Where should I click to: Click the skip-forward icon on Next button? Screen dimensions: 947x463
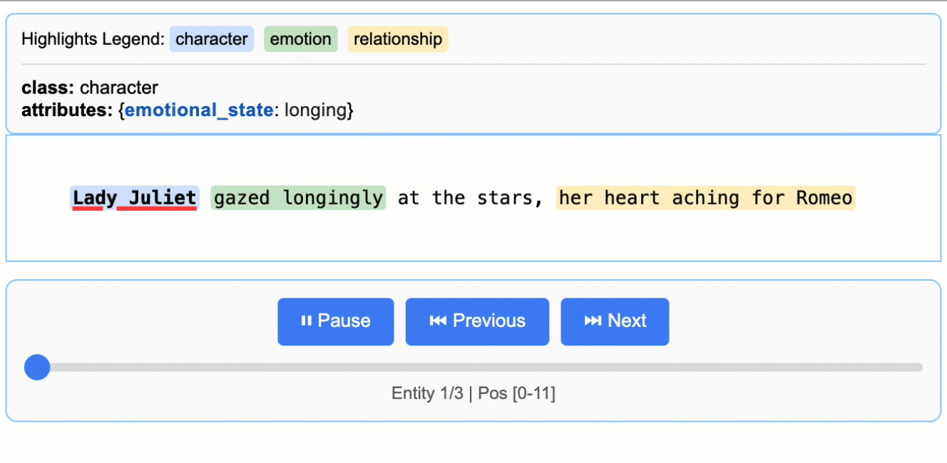click(590, 321)
